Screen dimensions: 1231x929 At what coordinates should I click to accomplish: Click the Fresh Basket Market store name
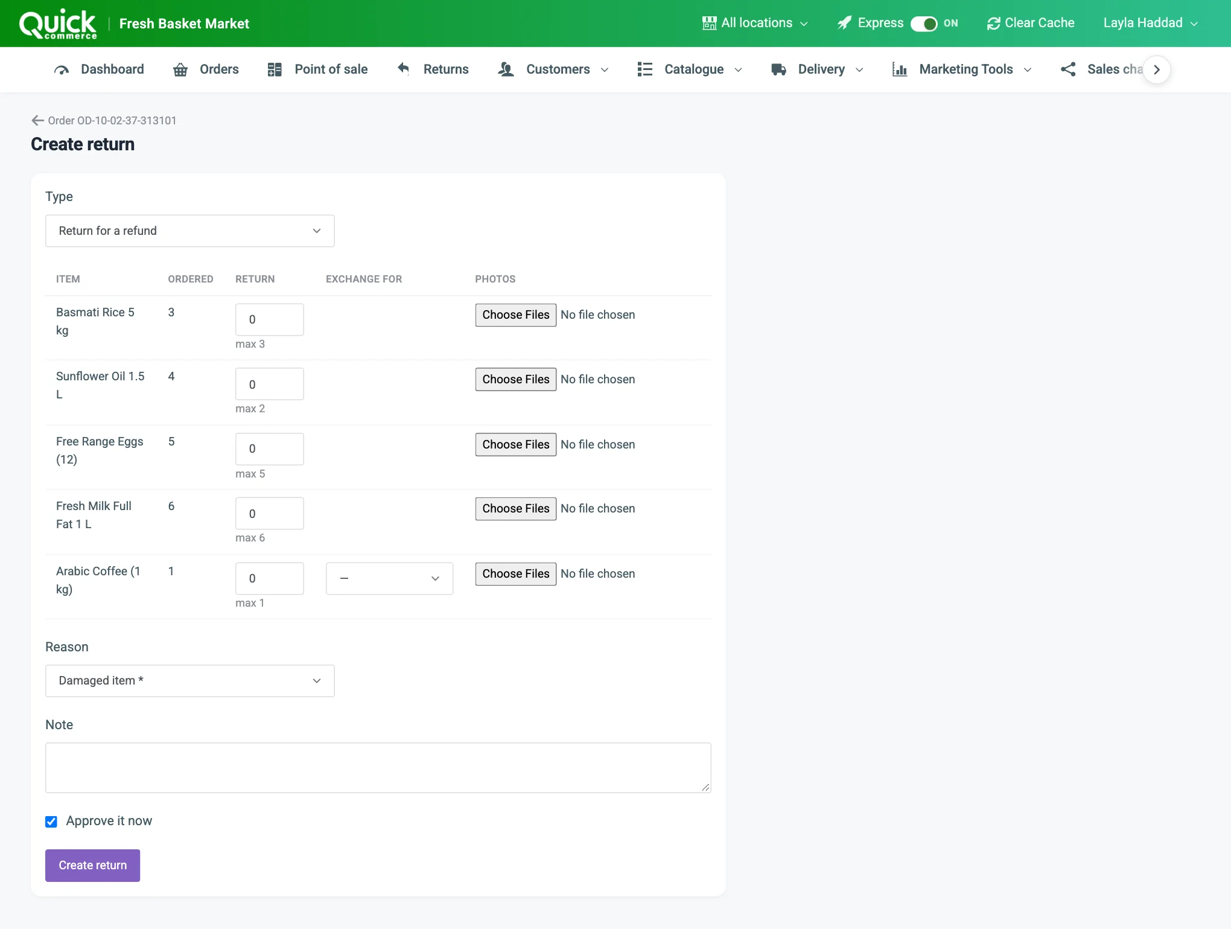tap(184, 24)
